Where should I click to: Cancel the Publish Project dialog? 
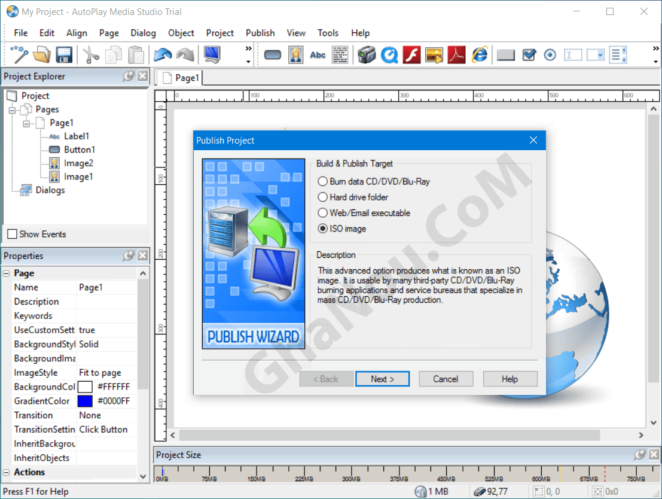[x=446, y=379]
